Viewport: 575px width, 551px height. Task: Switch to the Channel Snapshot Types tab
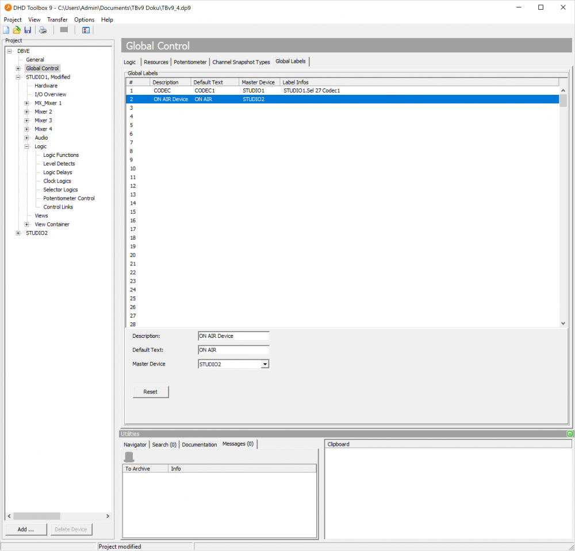click(x=241, y=62)
